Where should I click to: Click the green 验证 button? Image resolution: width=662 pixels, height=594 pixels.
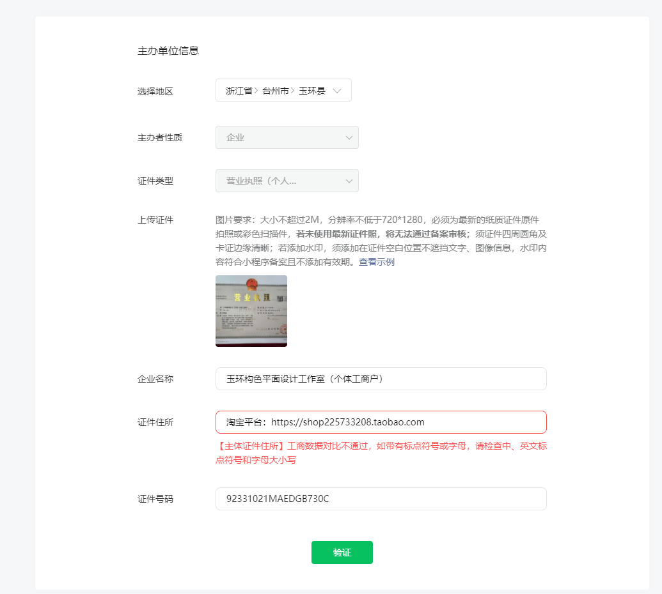click(342, 552)
